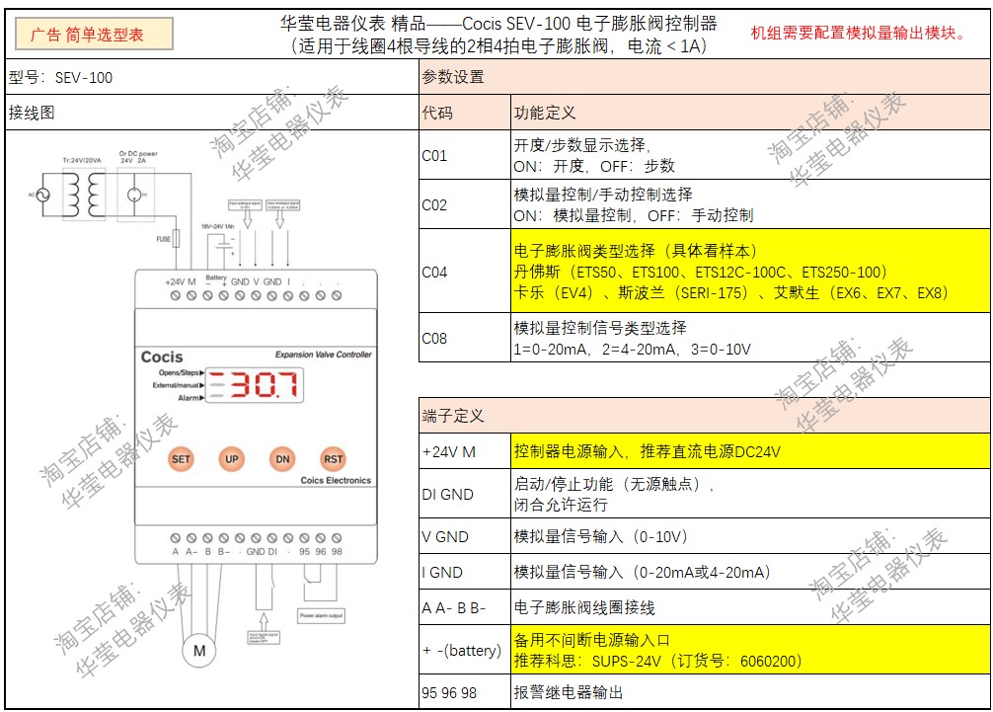Click the 模拟量信号输入 (0-20mA或4-20mA) cell

coord(750,572)
